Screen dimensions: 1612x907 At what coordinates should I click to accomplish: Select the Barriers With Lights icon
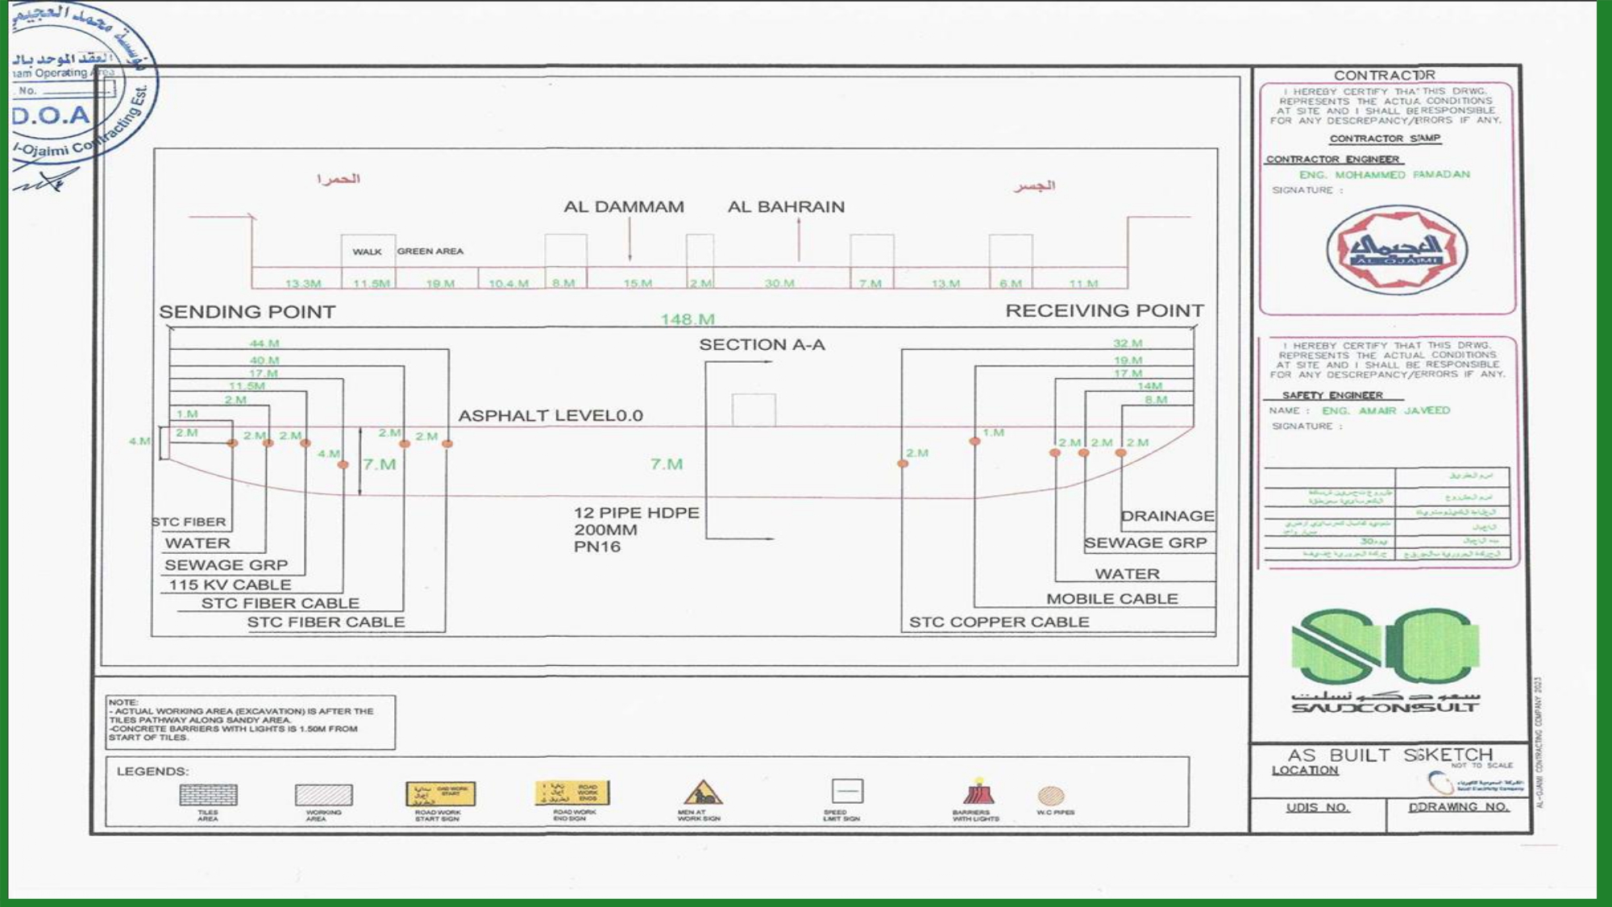coord(978,793)
